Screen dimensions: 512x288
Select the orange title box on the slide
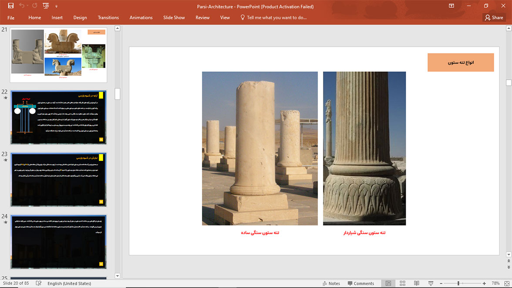(x=461, y=62)
